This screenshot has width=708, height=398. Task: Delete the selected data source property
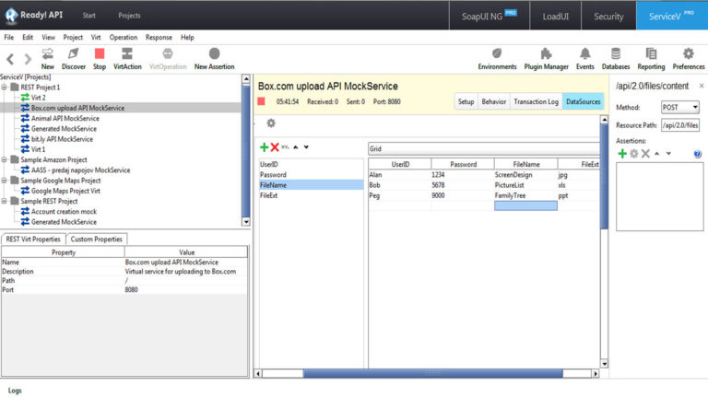pyautogui.click(x=275, y=147)
